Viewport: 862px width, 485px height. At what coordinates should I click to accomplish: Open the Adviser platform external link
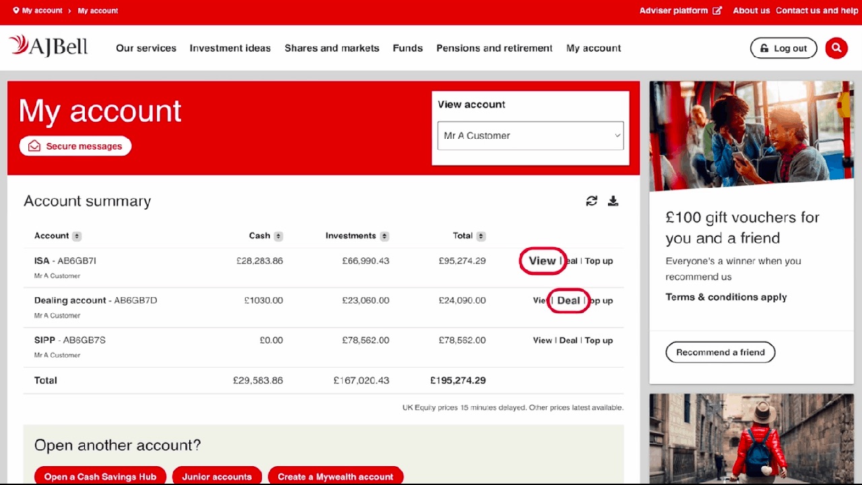[x=680, y=11]
